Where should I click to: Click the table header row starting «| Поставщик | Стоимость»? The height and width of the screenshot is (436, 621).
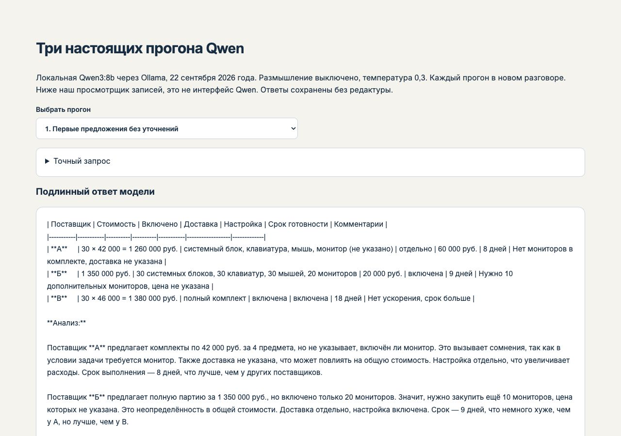click(x=217, y=224)
